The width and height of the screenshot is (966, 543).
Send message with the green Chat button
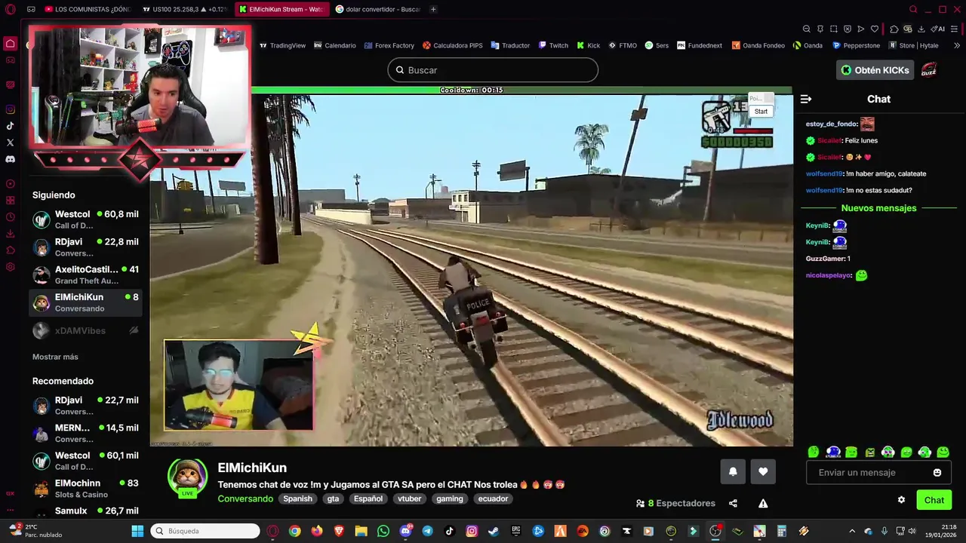934,500
